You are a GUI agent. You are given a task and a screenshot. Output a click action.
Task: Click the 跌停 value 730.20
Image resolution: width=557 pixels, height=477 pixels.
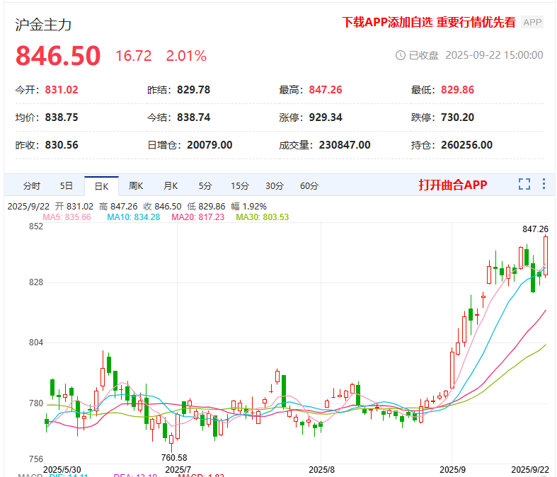coord(457,117)
